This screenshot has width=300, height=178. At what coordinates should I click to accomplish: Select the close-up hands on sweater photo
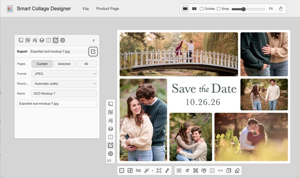tap(264, 54)
